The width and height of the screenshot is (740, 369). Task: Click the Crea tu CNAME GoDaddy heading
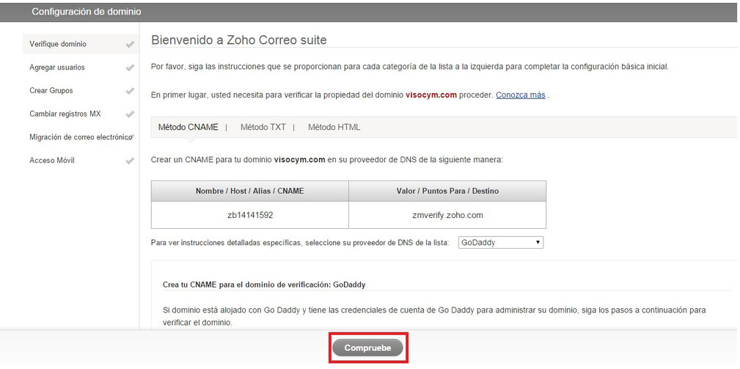pos(264,285)
